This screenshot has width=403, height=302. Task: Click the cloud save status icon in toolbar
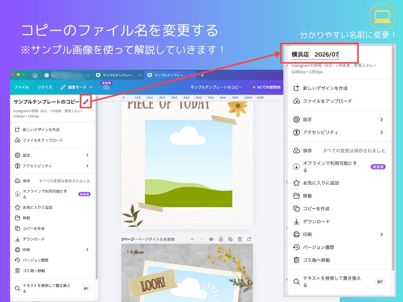[106, 87]
